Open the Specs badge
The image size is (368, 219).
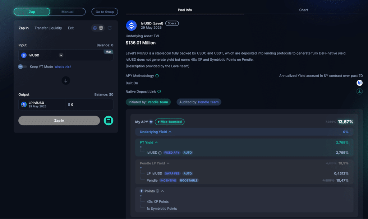172,23
